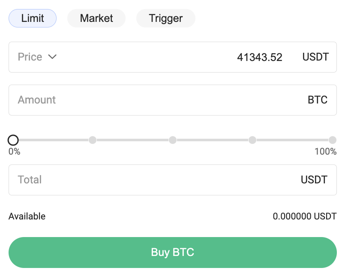The image size is (348, 280).
Task: Set the amount slider to 50% dot
Action: click(173, 140)
